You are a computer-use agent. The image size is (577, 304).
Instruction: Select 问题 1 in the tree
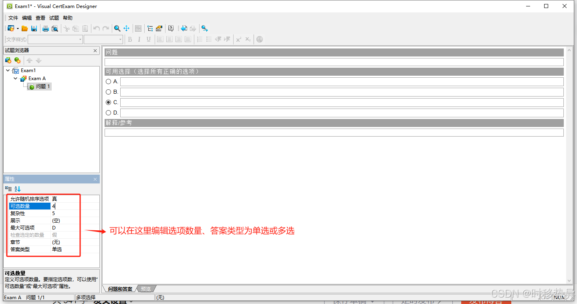tap(43, 87)
